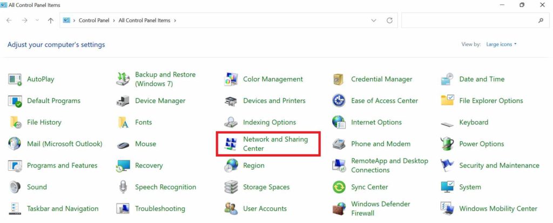Expand the address bar history dropdown arrow
553x223 pixels.
[374, 20]
